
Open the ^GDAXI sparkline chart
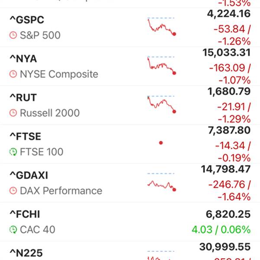(x=162, y=182)
